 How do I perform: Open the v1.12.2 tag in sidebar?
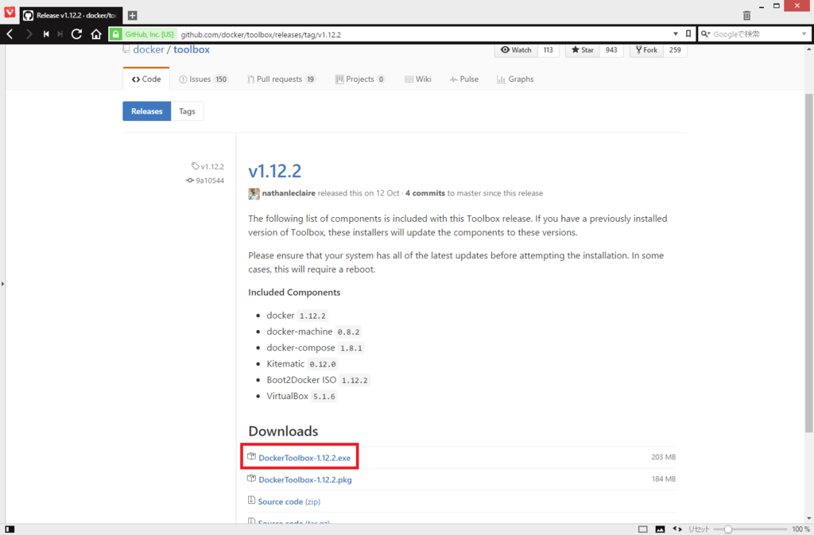pyautogui.click(x=207, y=167)
